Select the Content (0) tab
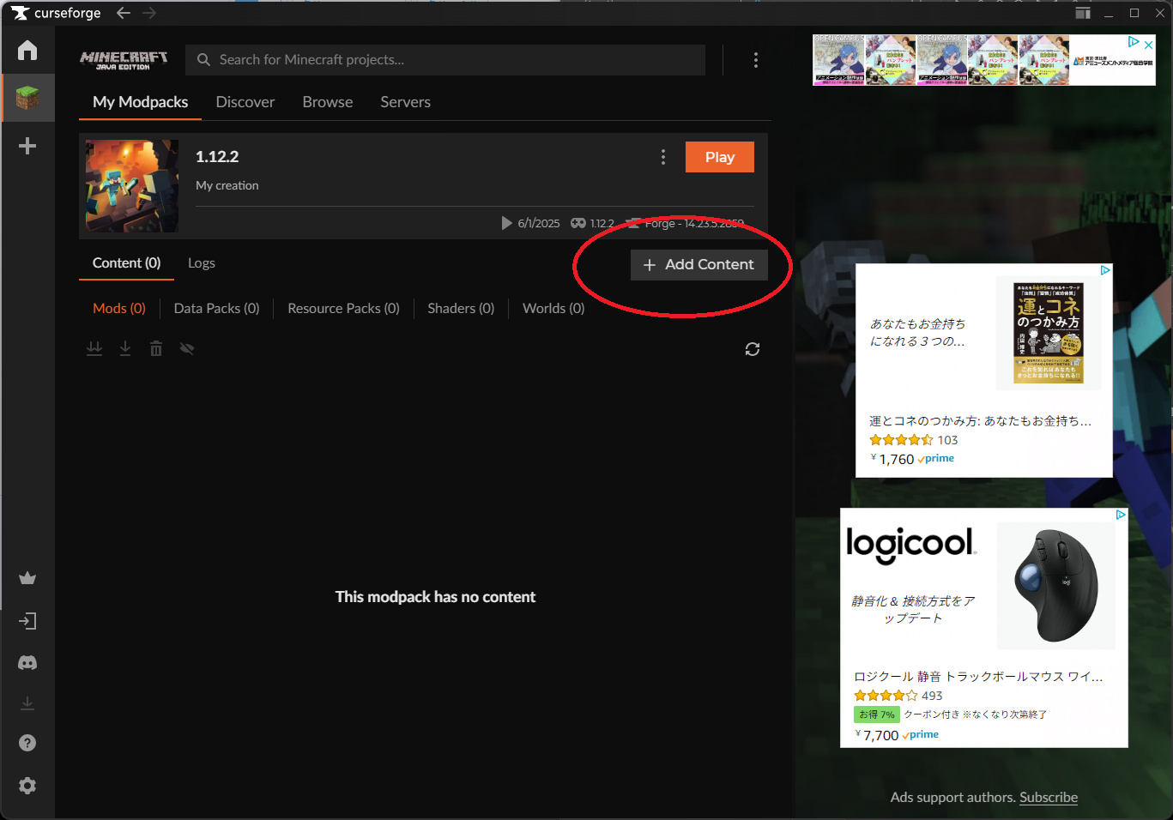 (127, 263)
